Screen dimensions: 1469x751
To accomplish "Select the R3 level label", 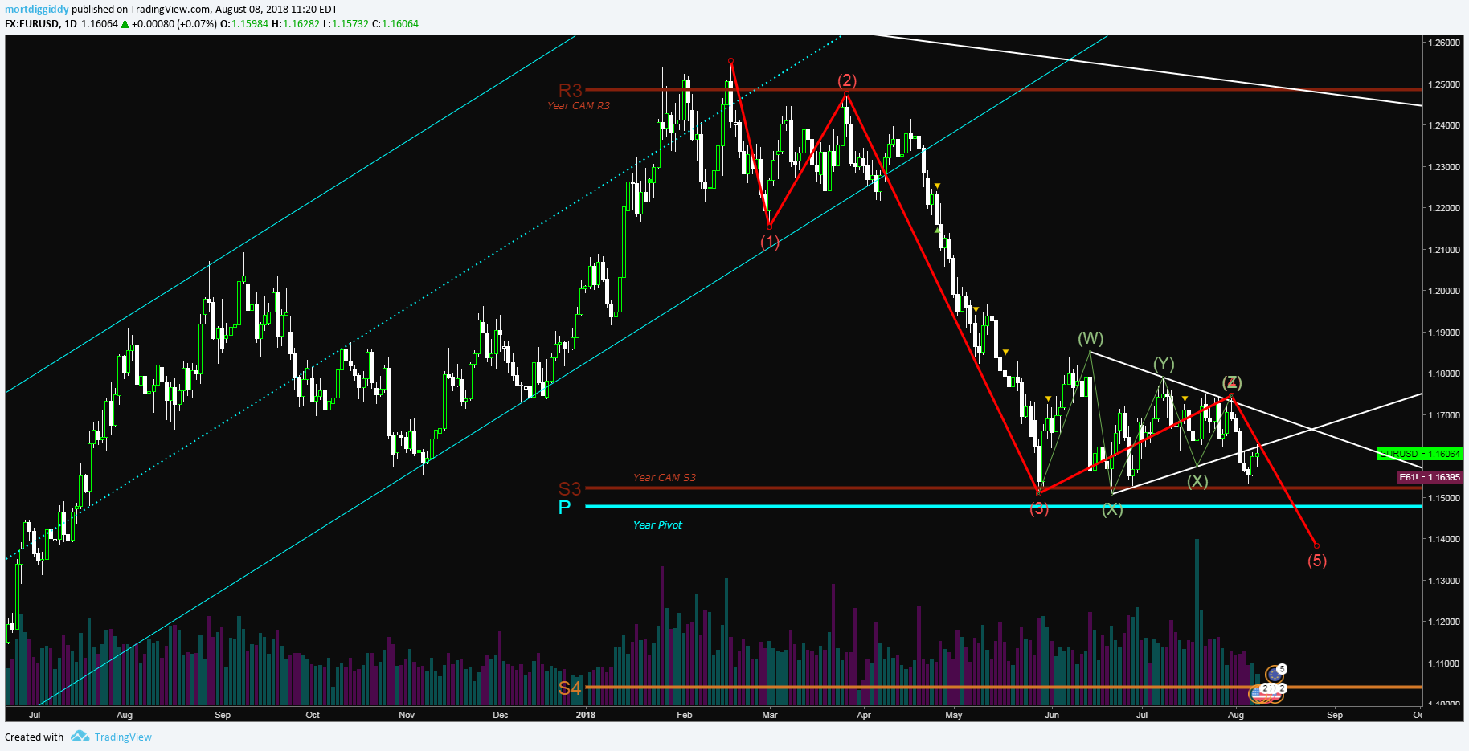I will (571, 91).
